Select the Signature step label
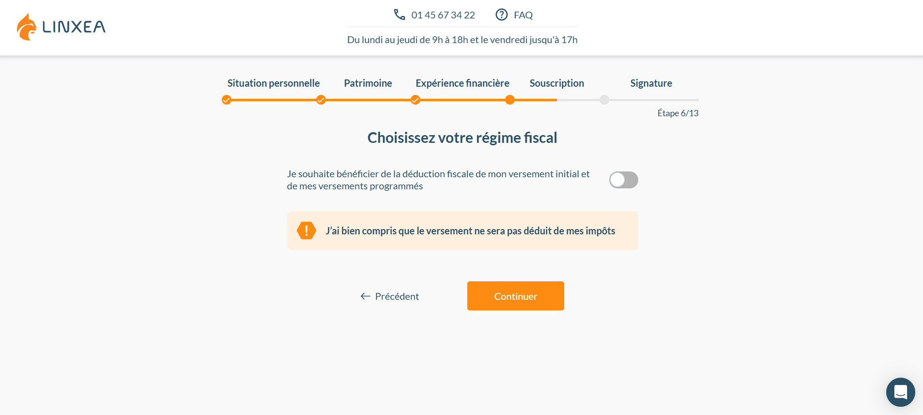Viewport: 923px width, 415px height. click(650, 83)
